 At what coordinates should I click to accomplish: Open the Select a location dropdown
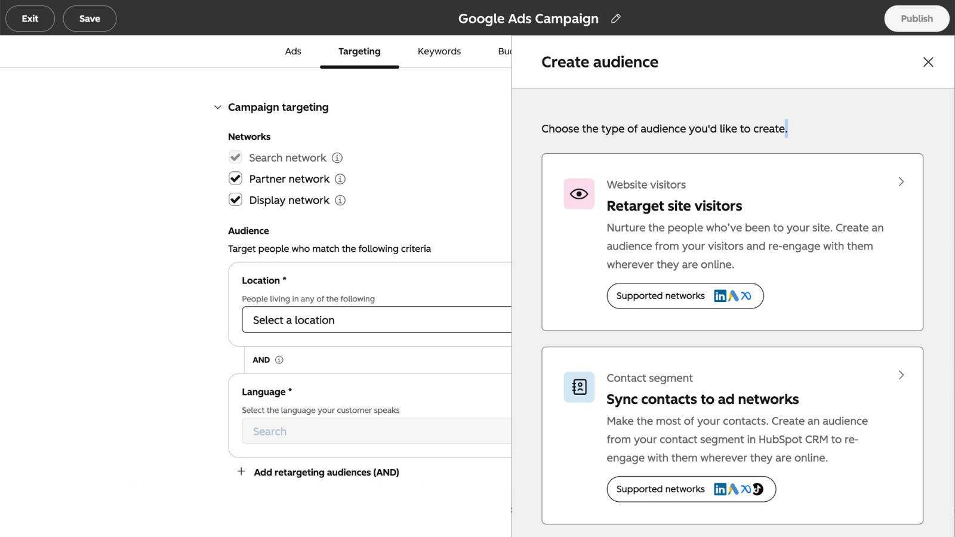377,320
